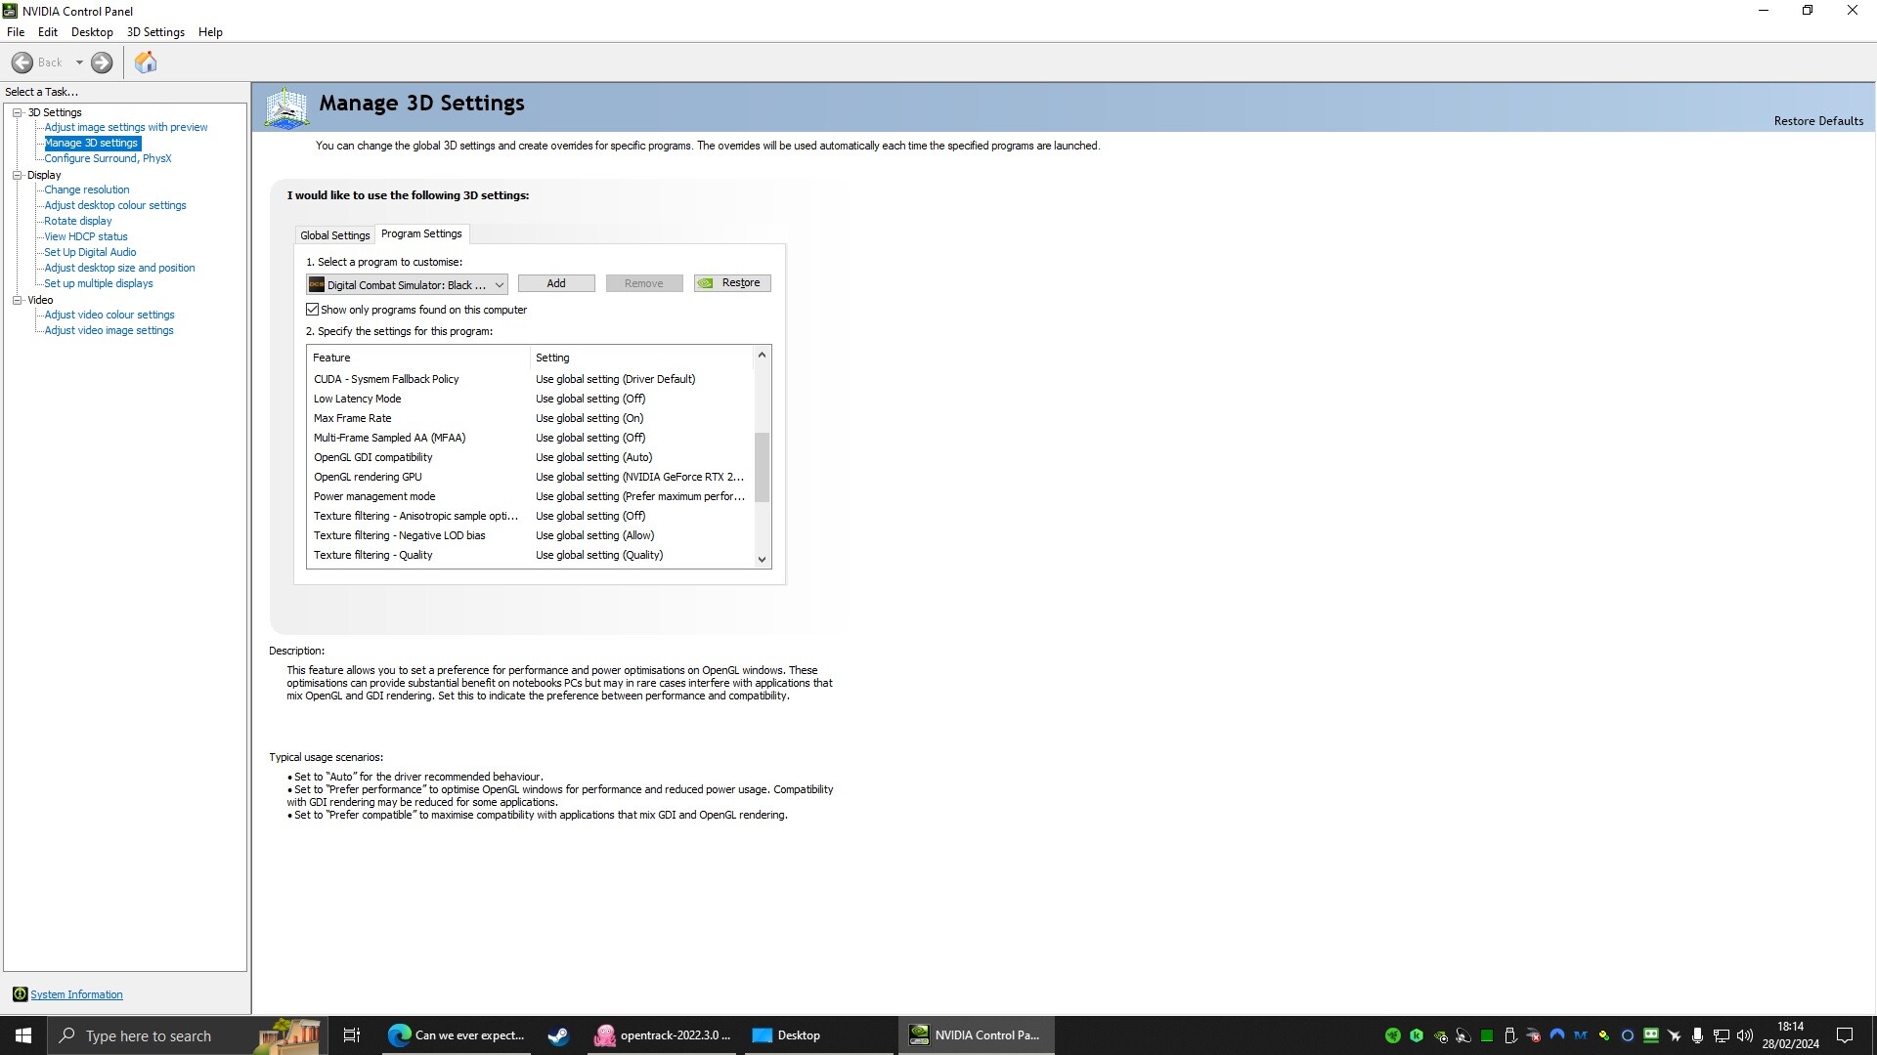
Task: Select the Low Latency Mode row
Action: point(530,399)
